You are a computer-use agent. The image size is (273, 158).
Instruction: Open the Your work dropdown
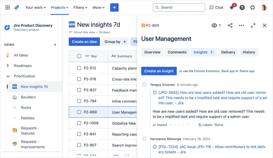[x=36, y=8]
